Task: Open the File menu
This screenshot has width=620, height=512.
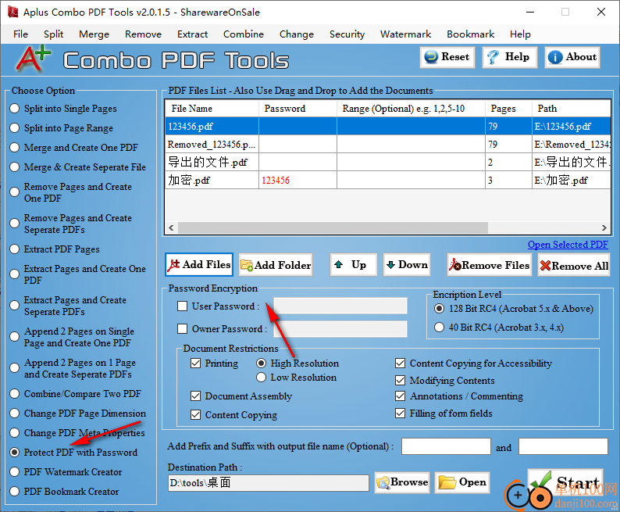Action: [20, 34]
